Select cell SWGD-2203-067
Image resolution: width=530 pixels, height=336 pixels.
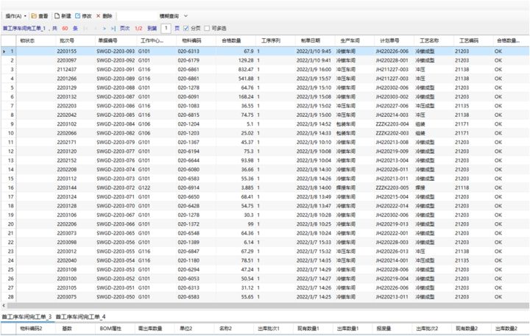pos(116,215)
